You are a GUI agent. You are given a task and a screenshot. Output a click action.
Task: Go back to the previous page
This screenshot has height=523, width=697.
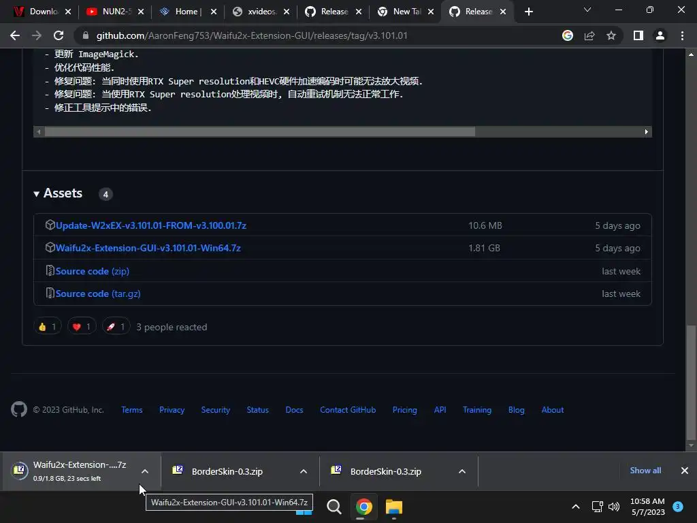[15, 35]
